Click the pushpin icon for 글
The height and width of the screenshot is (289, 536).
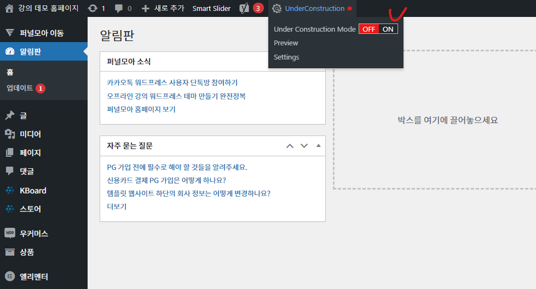(10, 115)
